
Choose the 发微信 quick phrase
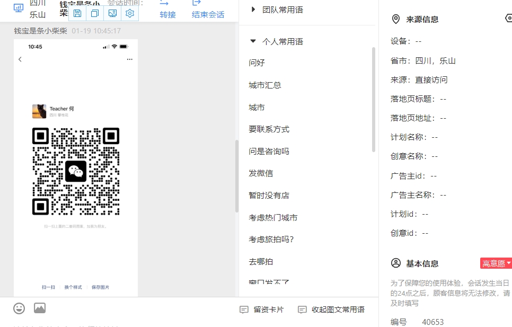[261, 173]
